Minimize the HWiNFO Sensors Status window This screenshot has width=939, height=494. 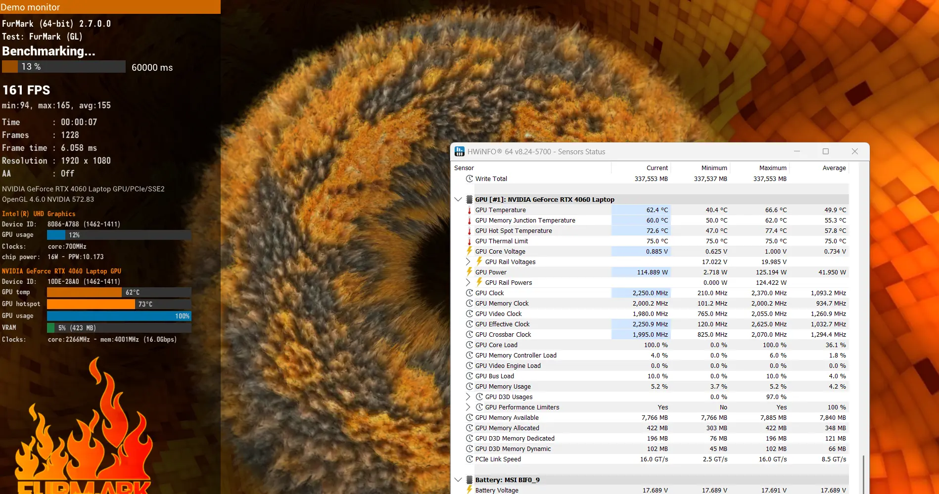point(797,152)
